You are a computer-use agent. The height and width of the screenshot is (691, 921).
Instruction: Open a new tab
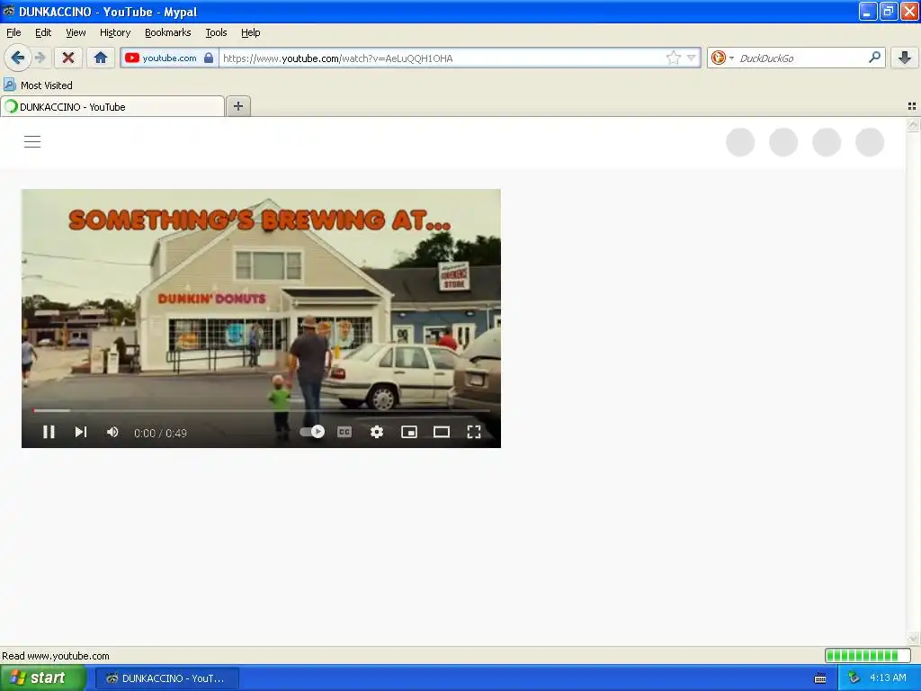pos(237,106)
